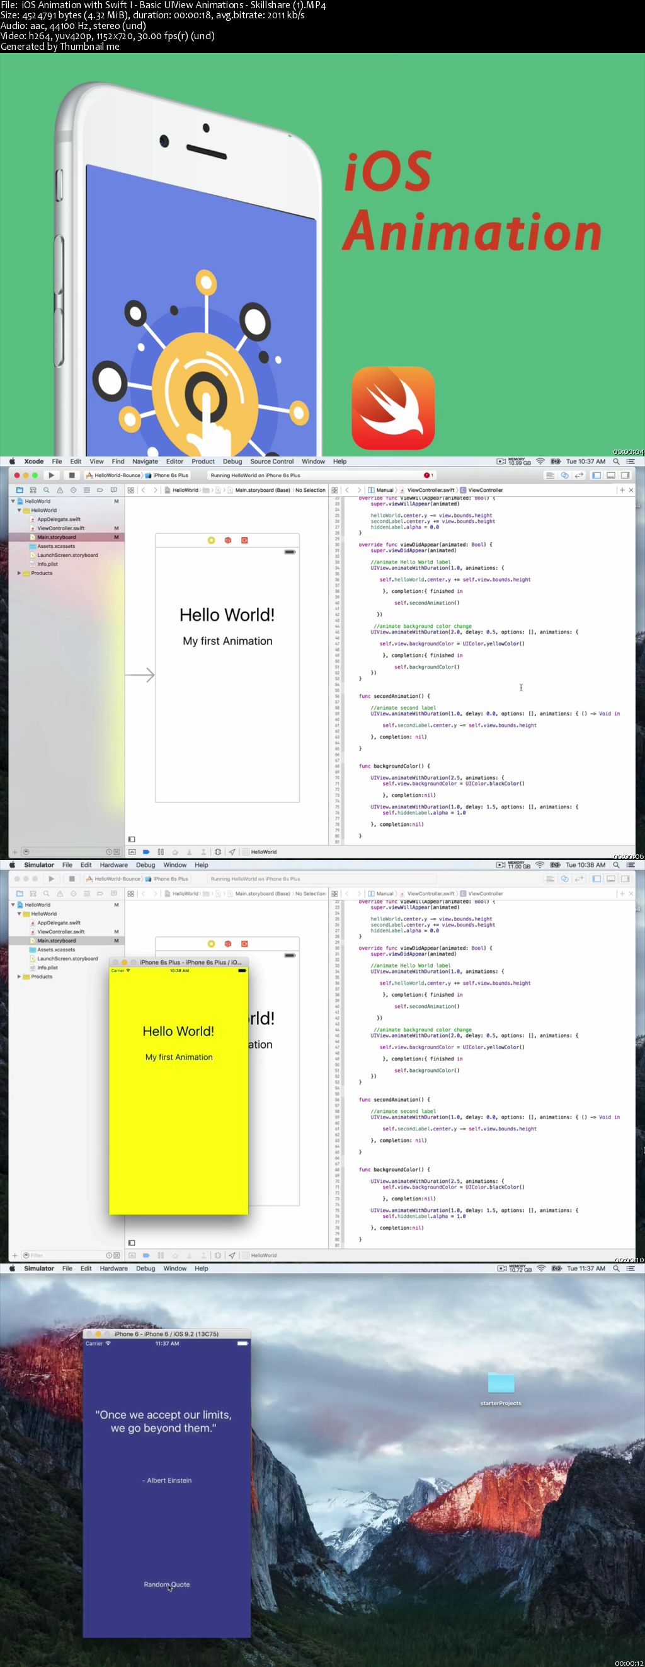Open Navigate menu in 10:37 AM menu bar
The height and width of the screenshot is (1667, 645).
coord(145,462)
